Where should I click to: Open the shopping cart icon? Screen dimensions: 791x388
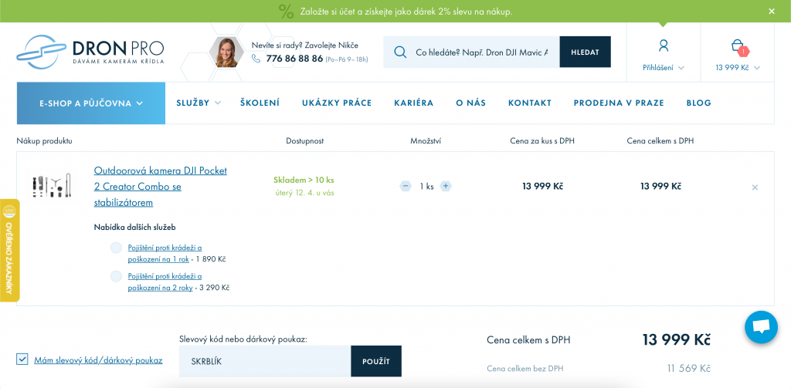(x=738, y=47)
